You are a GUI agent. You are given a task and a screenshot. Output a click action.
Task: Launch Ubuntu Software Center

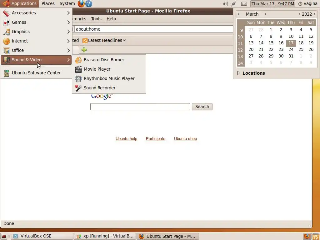coord(36,73)
